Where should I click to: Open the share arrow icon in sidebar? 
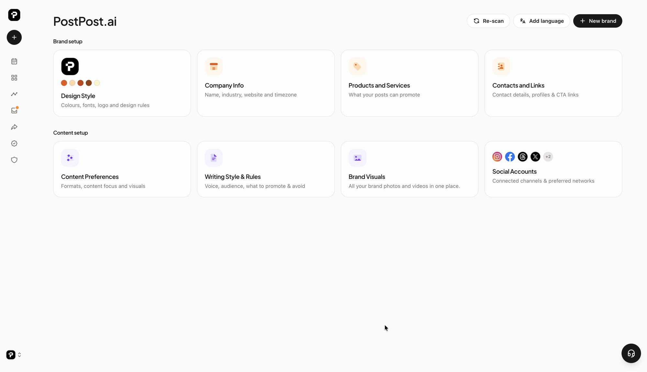(14, 127)
